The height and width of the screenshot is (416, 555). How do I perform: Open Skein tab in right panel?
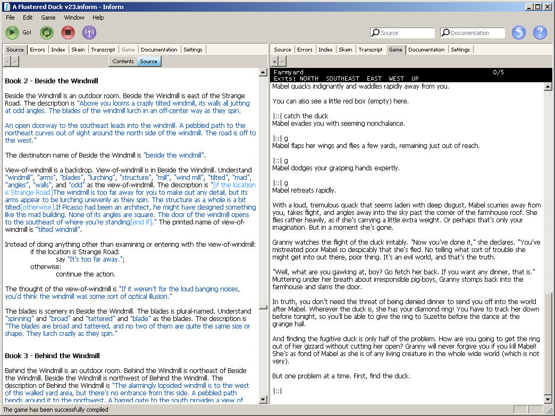[346, 49]
